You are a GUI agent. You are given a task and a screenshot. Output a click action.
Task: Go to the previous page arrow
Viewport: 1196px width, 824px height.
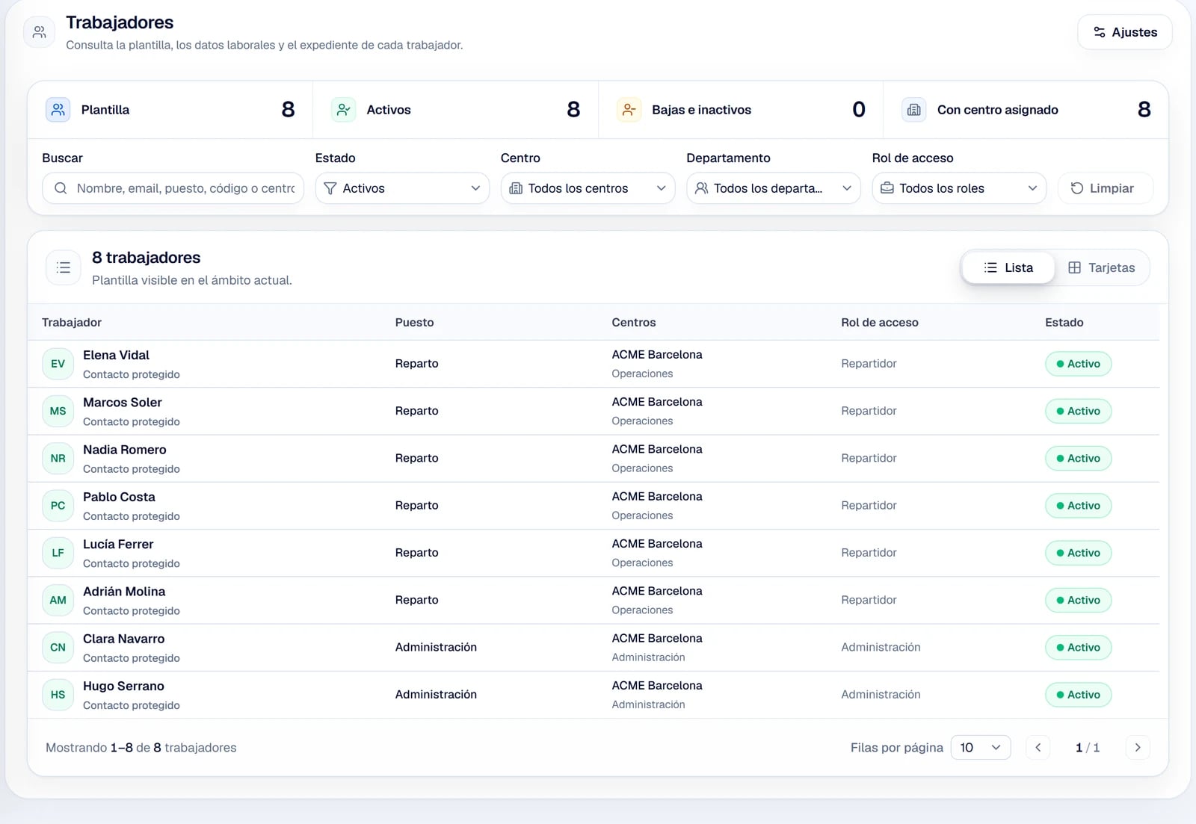pyautogui.click(x=1038, y=747)
